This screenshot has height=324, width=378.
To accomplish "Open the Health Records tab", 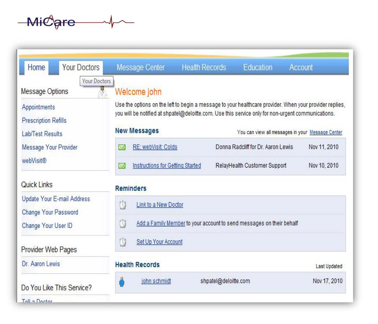I will pyautogui.click(x=204, y=67).
